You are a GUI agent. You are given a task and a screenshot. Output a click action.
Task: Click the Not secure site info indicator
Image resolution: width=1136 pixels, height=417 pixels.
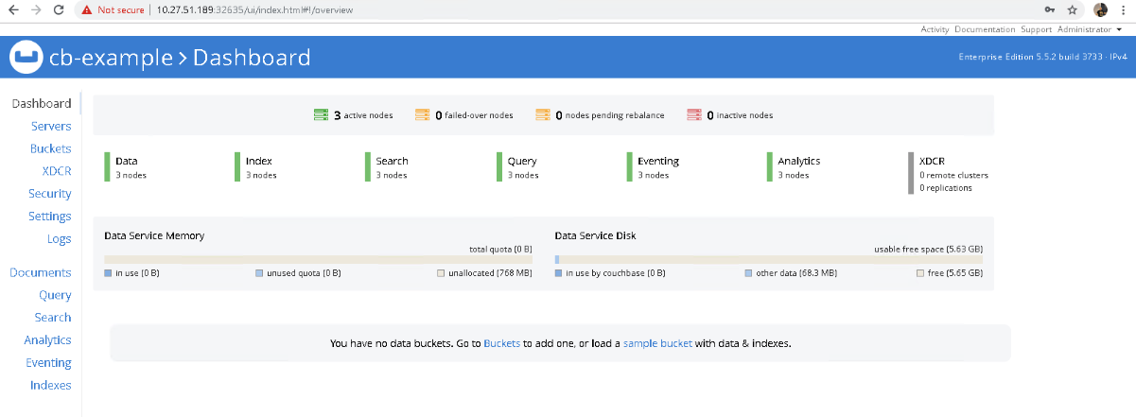point(112,9)
